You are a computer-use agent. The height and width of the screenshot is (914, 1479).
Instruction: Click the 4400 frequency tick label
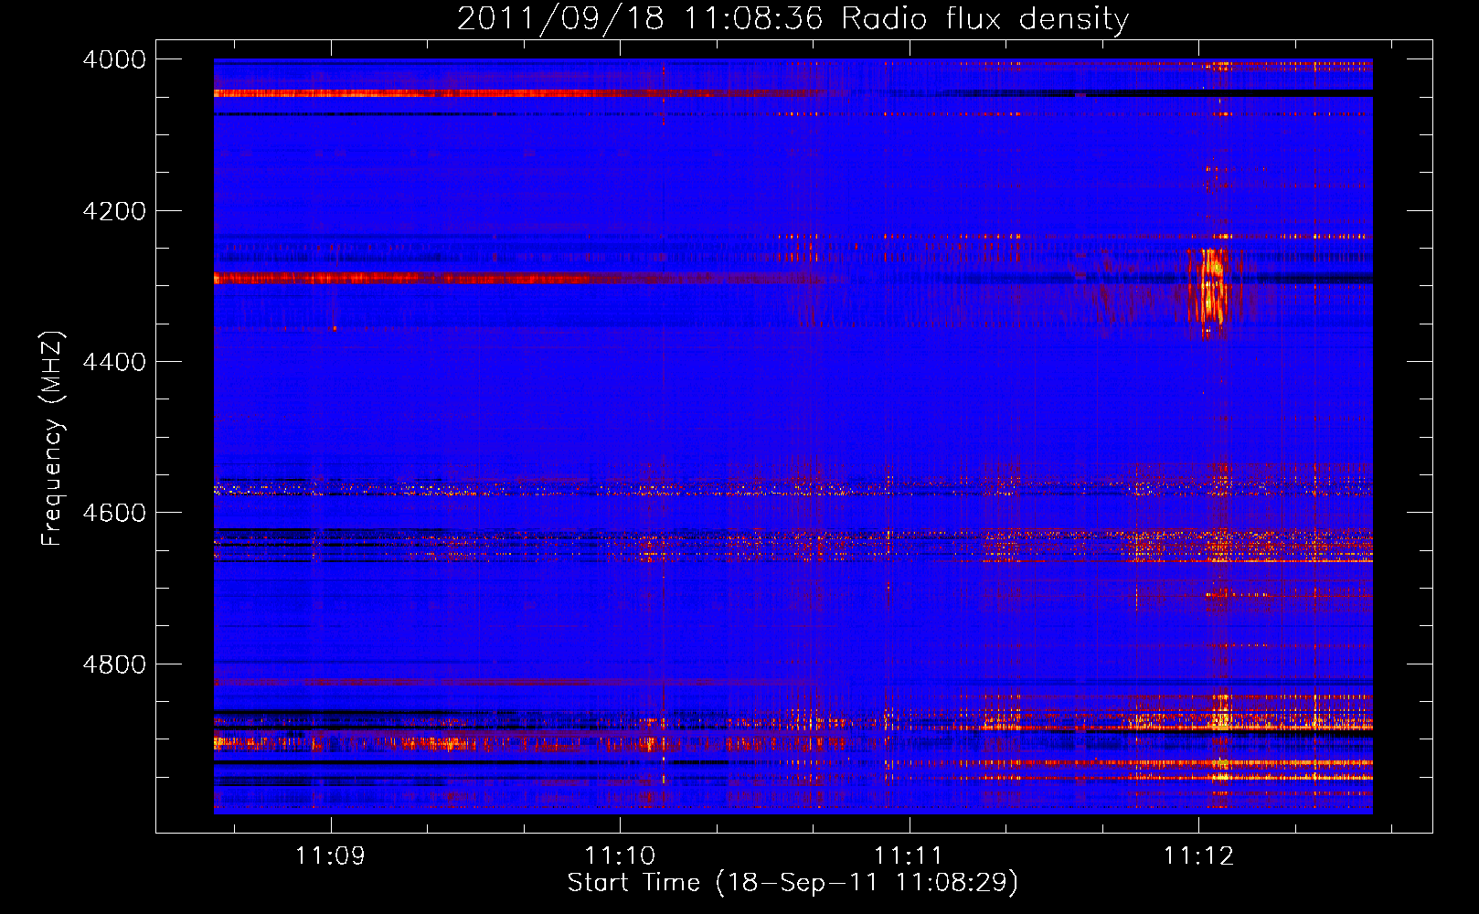(114, 362)
